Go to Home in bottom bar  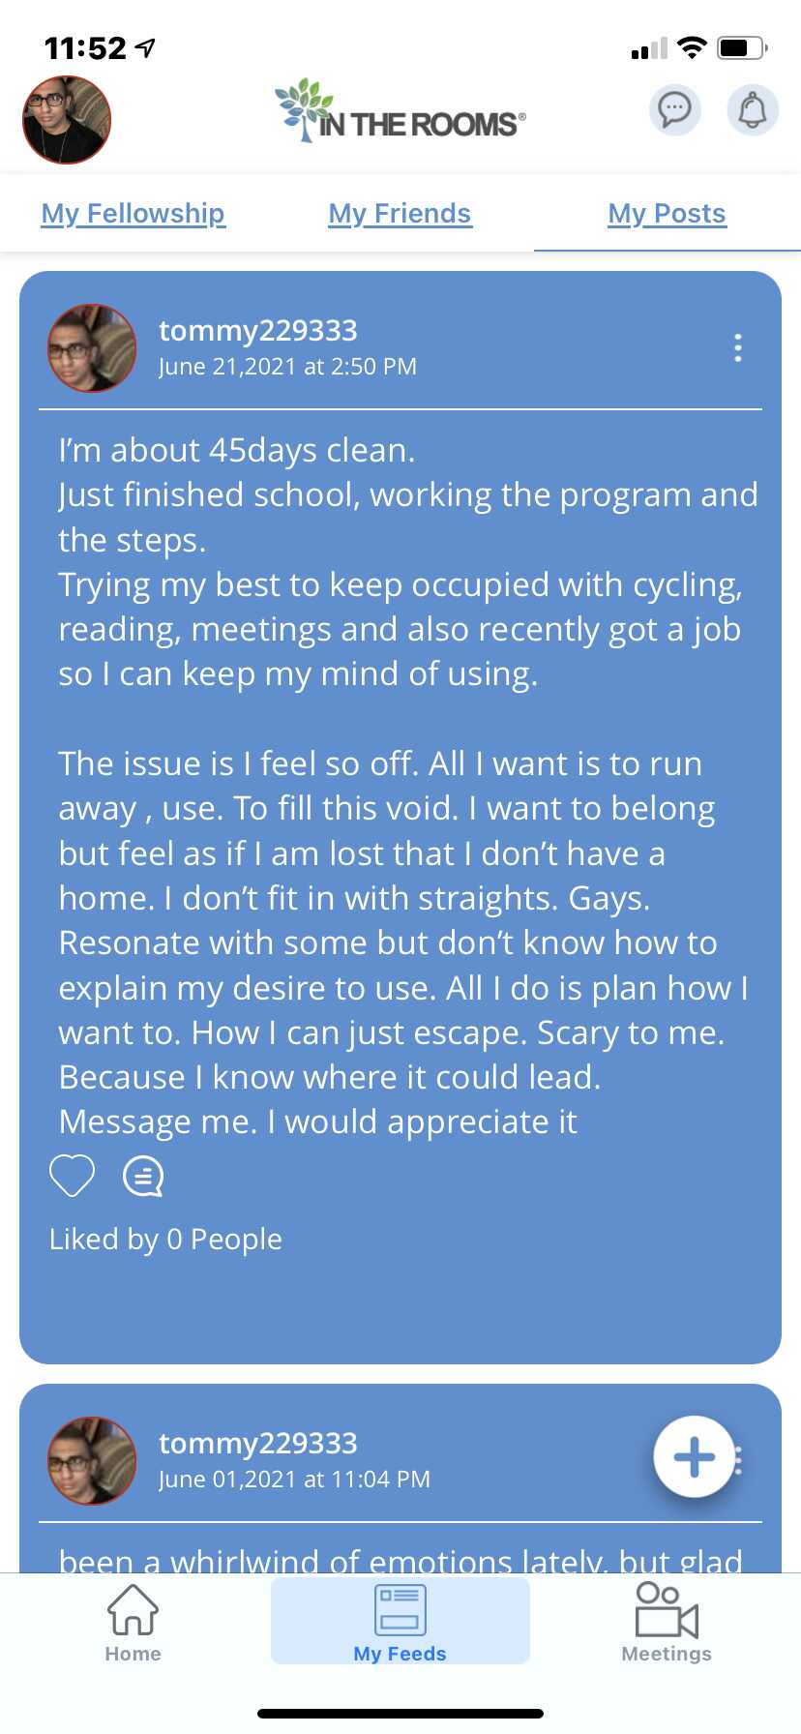pyautogui.click(x=133, y=1623)
